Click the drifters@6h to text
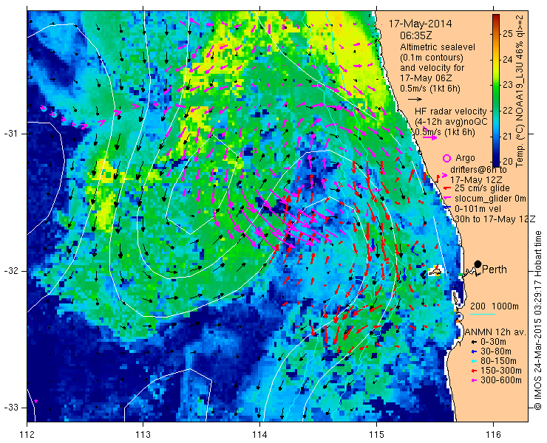Screen dimensions: 547x443 coord(479,169)
